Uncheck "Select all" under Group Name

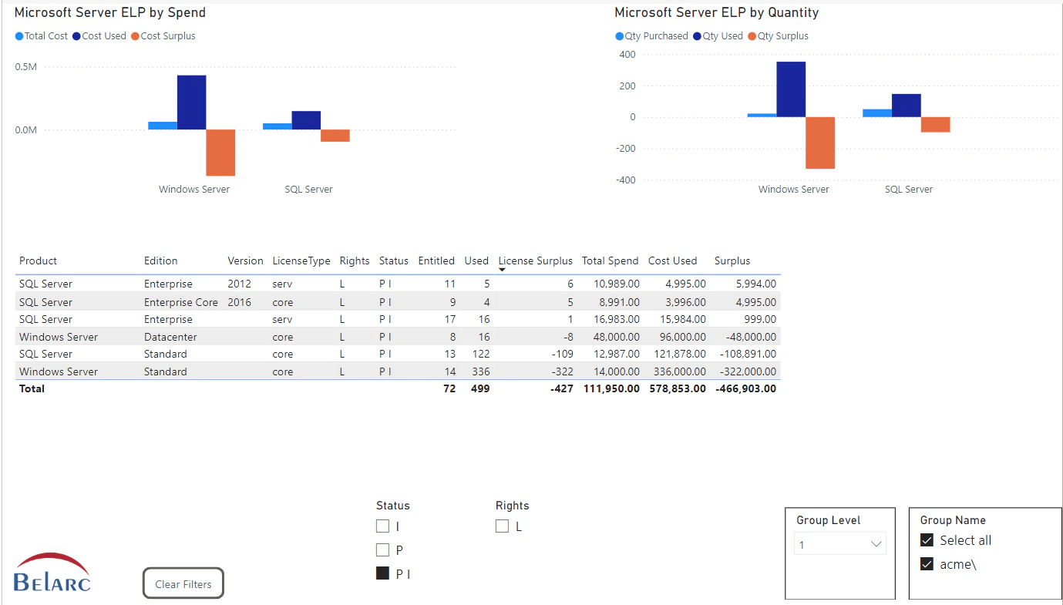click(x=927, y=540)
